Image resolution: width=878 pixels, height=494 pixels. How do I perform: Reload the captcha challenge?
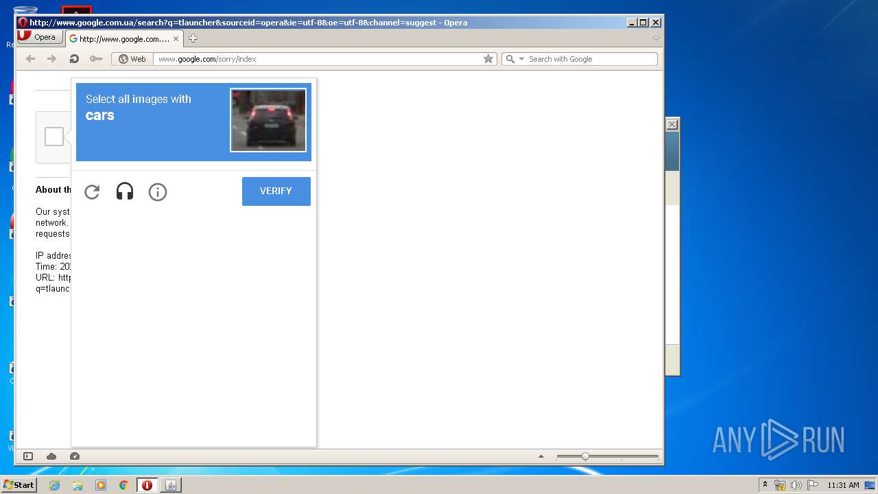92,192
